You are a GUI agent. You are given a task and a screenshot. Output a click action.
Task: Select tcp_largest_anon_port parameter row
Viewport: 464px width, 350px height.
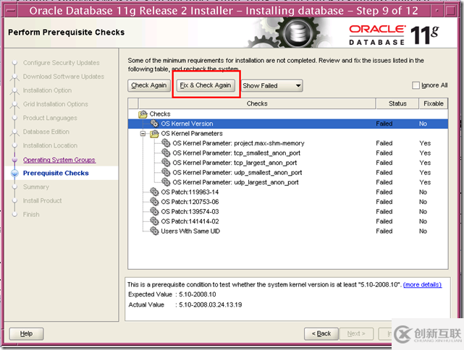(x=288, y=163)
